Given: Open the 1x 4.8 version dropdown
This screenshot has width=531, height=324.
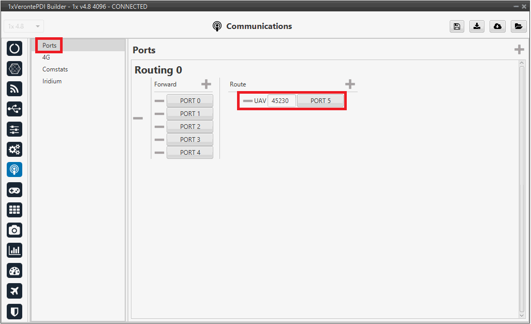Looking at the screenshot, I should point(24,26).
